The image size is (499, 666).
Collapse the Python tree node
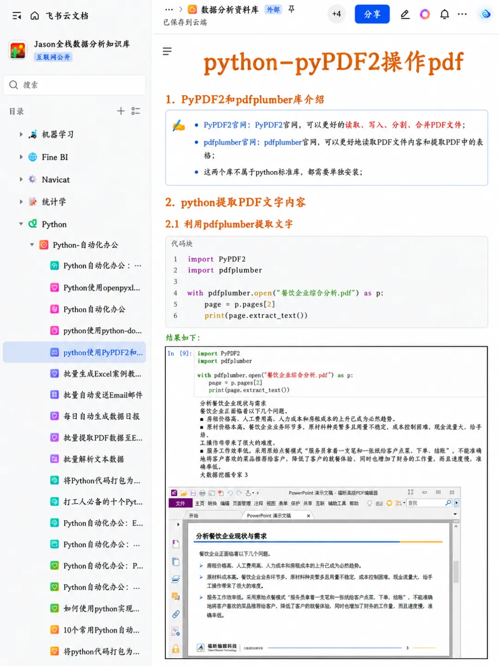pos(21,224)
